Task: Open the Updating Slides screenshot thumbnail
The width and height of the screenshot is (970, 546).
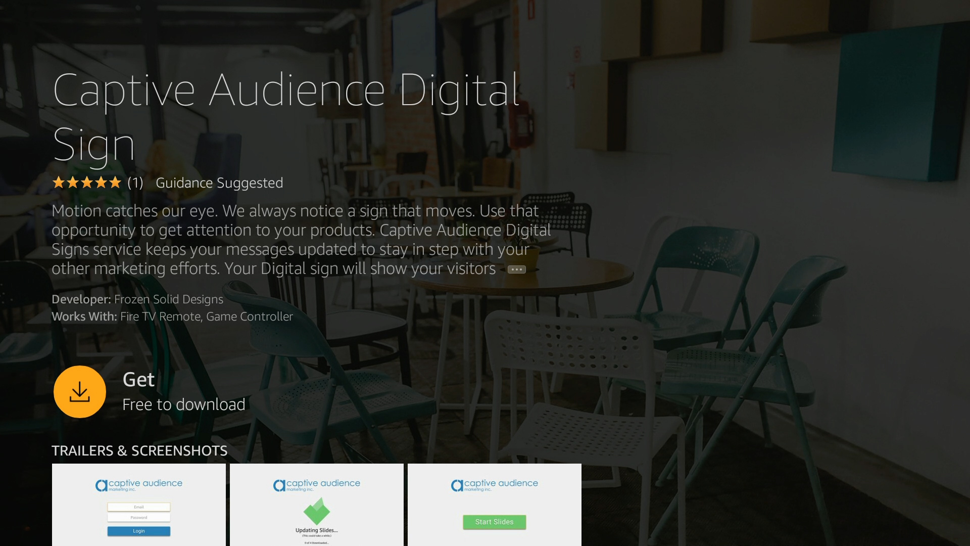Action: [317, 505]
